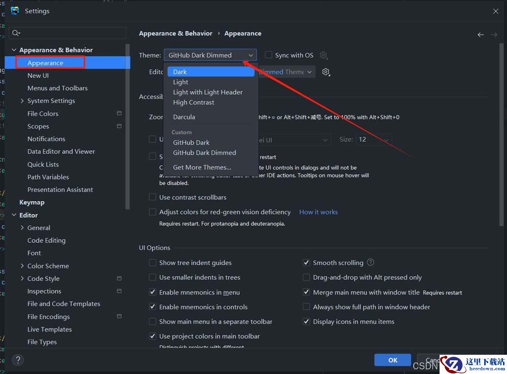This screenshot has height=374, width=507.
Task: Enable the Sync with OS checkbox
Action: coord(268,55)
